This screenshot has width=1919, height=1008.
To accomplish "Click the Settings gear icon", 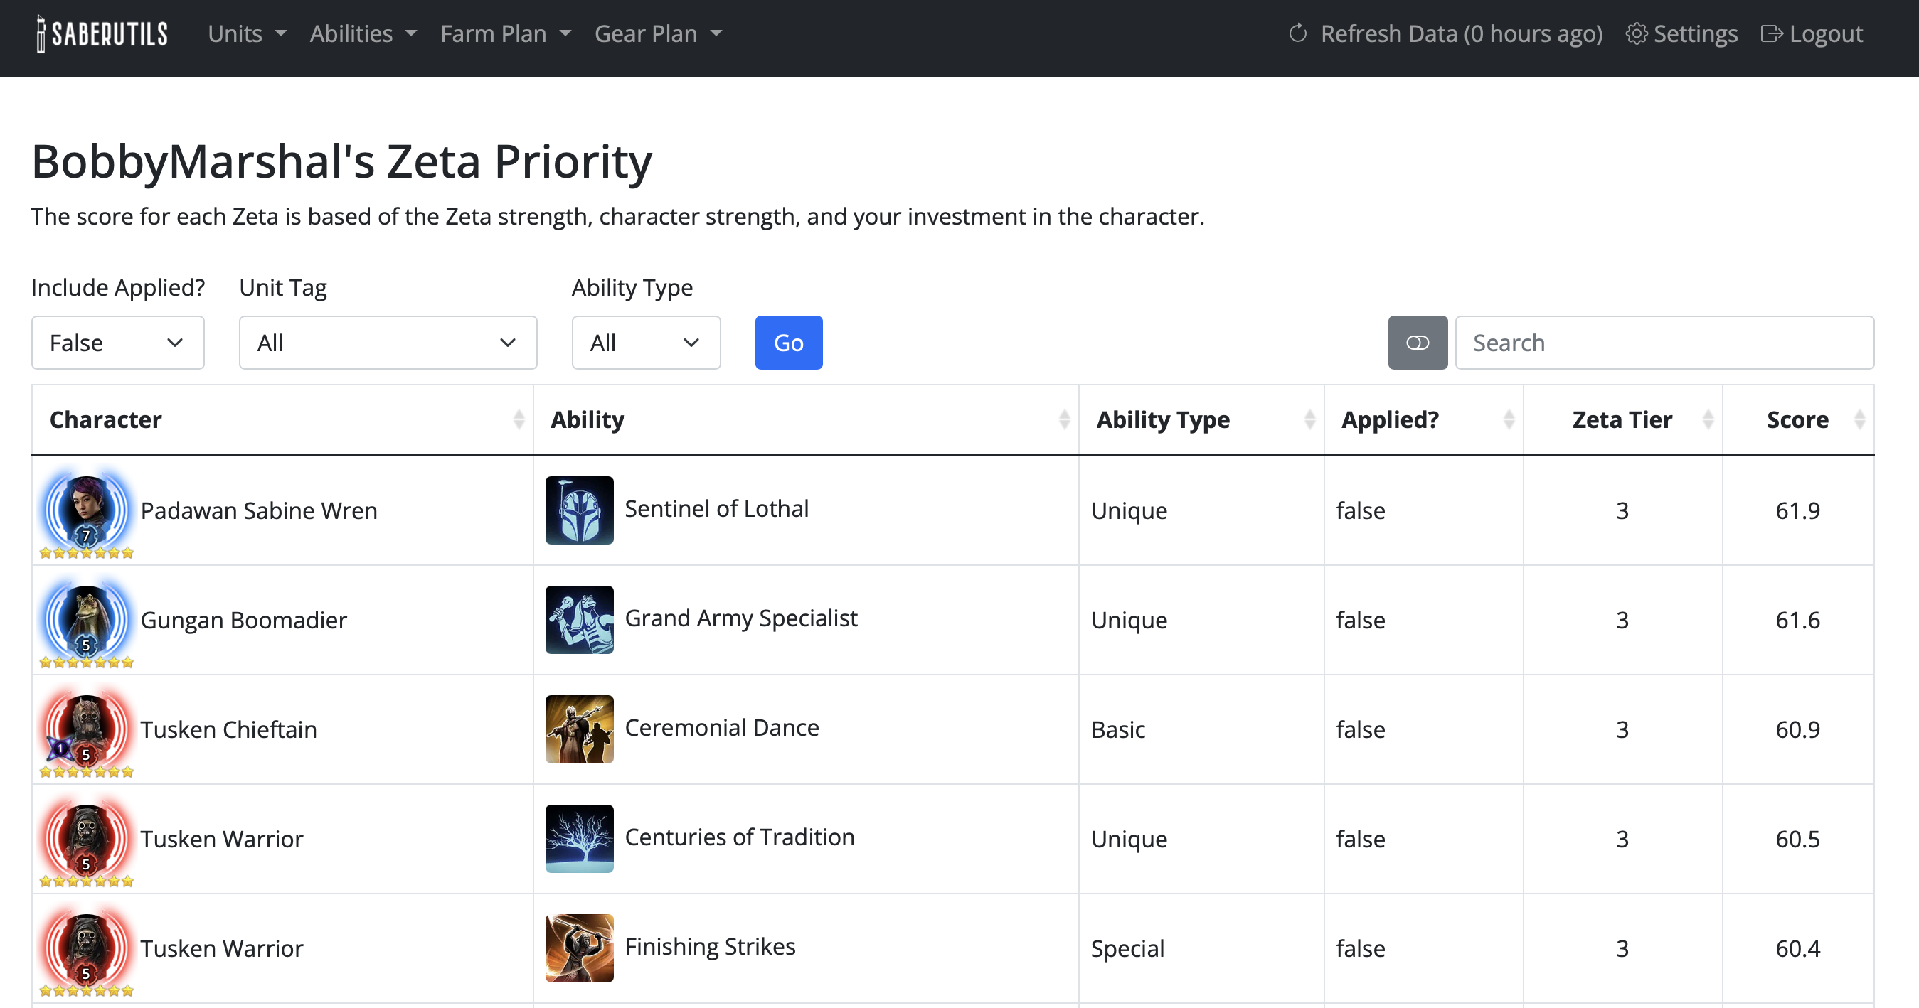I will (1636, 33).
